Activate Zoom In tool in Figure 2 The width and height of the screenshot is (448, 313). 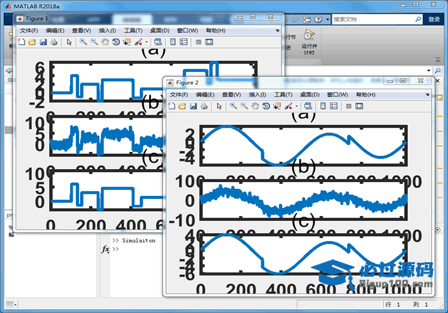click(233, 106)
